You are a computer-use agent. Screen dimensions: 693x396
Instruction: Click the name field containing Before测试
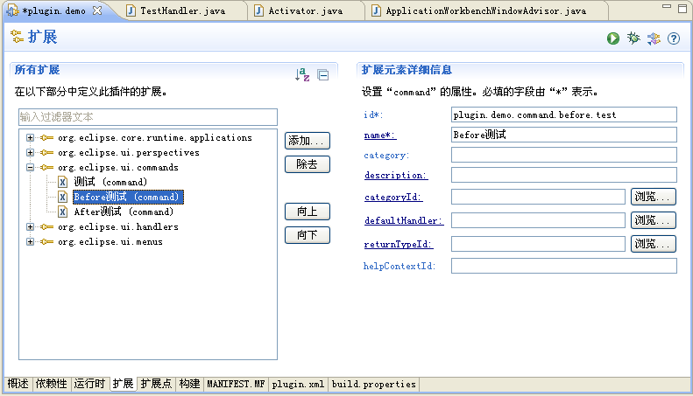pyautogui.click(x=564, y=135)
